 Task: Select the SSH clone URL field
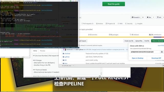(145, 52)
